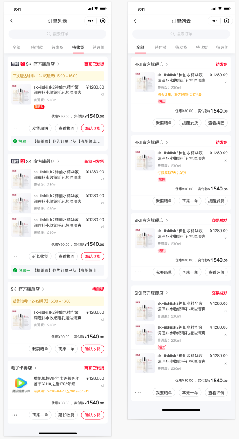Select the 待发货 tab on the left phone
This screenshot has width=239, height=439.
pyautogui.click(x=58, y=47)
